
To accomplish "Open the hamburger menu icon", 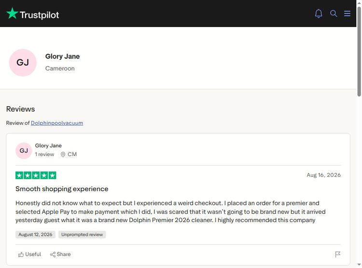I will (347, 14).
